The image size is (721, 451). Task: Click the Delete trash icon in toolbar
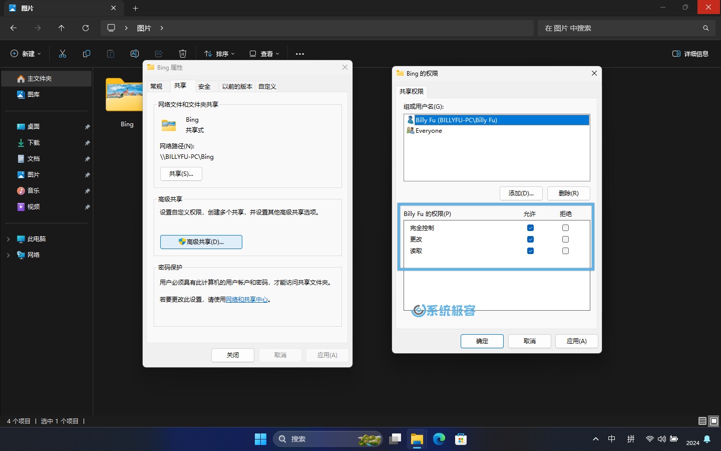(x=183, y=54)
